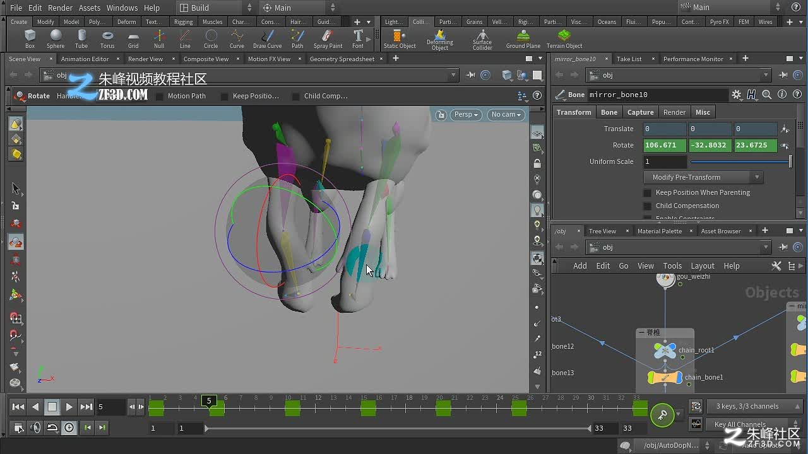The height and width of the screenshot is (454, 808).
Task: Click the Deforming Object shelf tool
Action: click(x=440, y=40)
